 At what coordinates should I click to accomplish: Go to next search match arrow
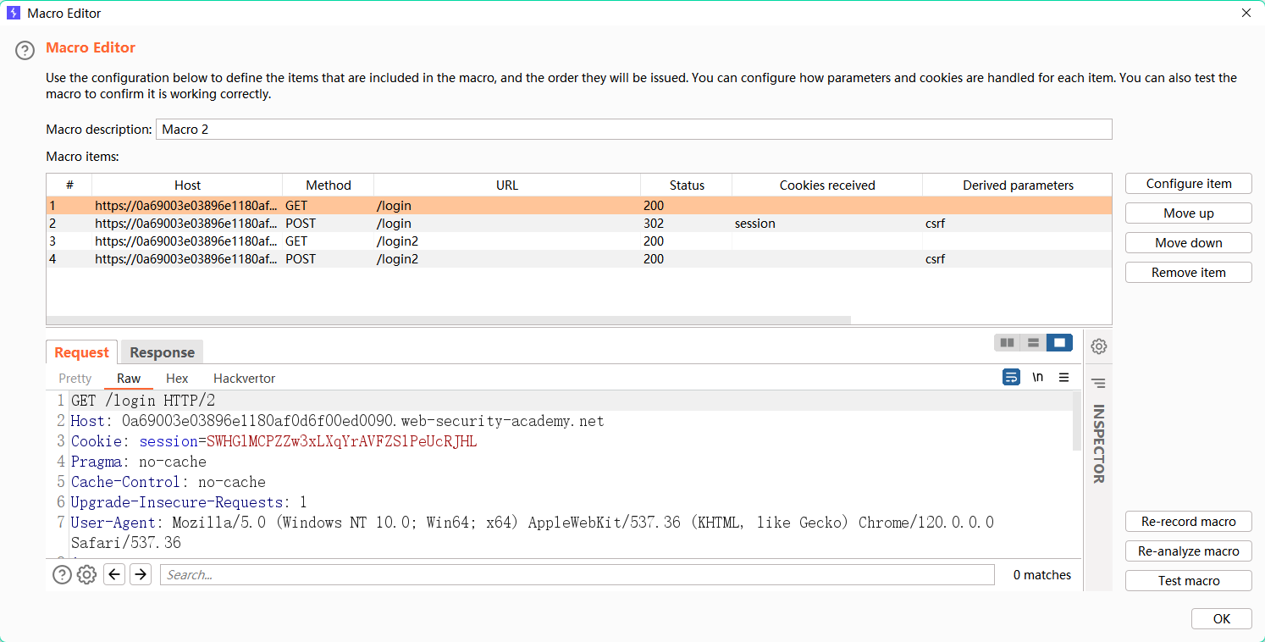pyautogui.click(x=141, y=574)
